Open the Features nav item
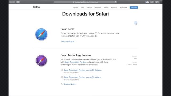This screenshot has width=171, height=96. (x=89, y=7)
